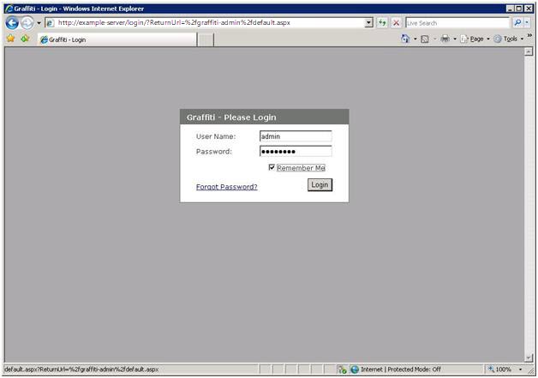Click the Forward navigation arrow
Image resolution: width=538 pixels, height=378 pixels.
(x=27, y=23)
